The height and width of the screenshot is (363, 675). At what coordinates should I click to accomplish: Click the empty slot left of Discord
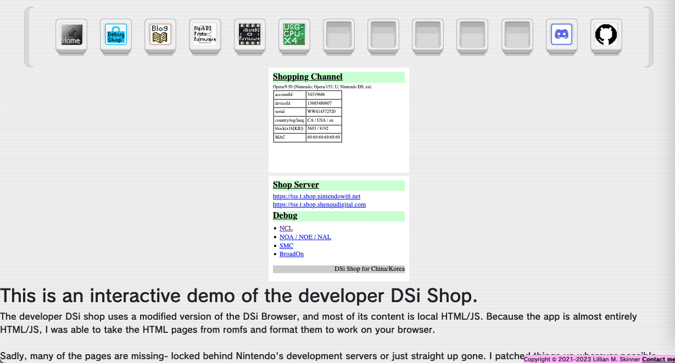[517, 35]
